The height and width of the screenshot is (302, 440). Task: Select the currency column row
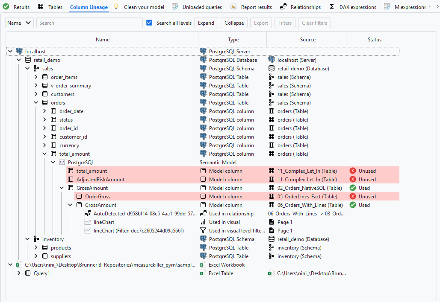pos(203,145)
